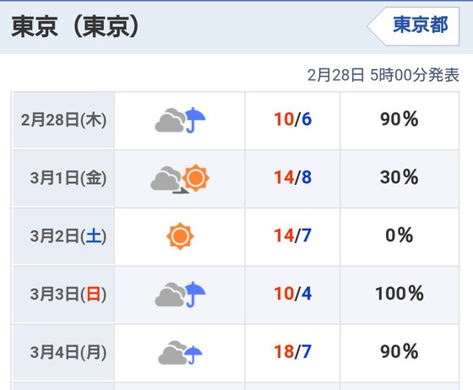Click the 14/7 temperature for 3月2日
The width and height of the screenshot is (473, 390).
tap(292, 236)
